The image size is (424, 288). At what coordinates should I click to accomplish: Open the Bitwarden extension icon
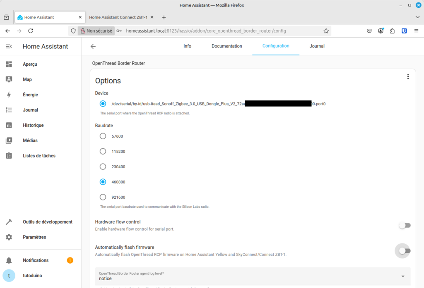click(x=404, y=31)
